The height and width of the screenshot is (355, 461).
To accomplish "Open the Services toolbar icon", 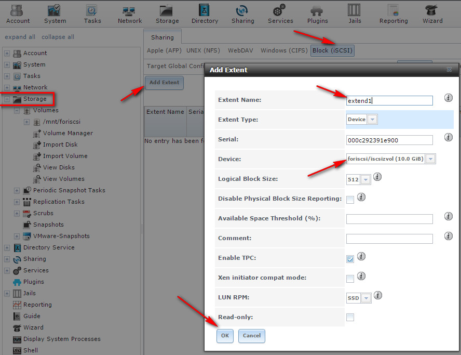I will pyautogui.click(x=280, y=14).
